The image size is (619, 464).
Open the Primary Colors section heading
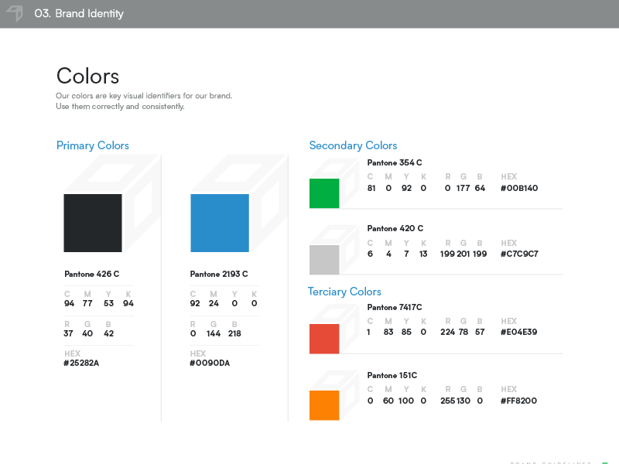tap(93, 145)
